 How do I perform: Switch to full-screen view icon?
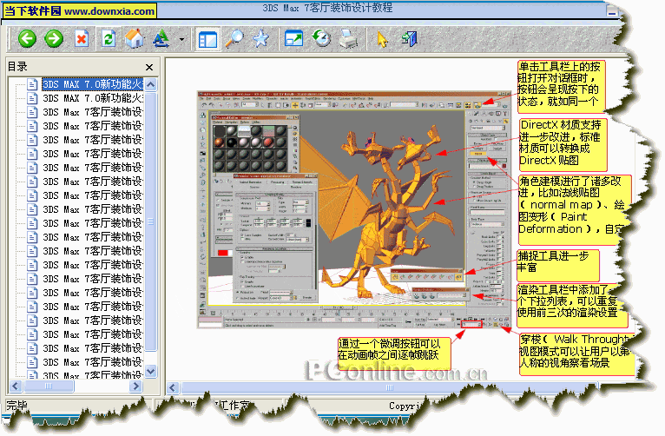pyautogui.click(x=293, y=38)
